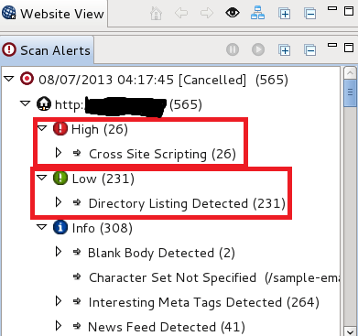
Task: Expand Interesting Meta Tags Detected (264)
Action: 59,301
